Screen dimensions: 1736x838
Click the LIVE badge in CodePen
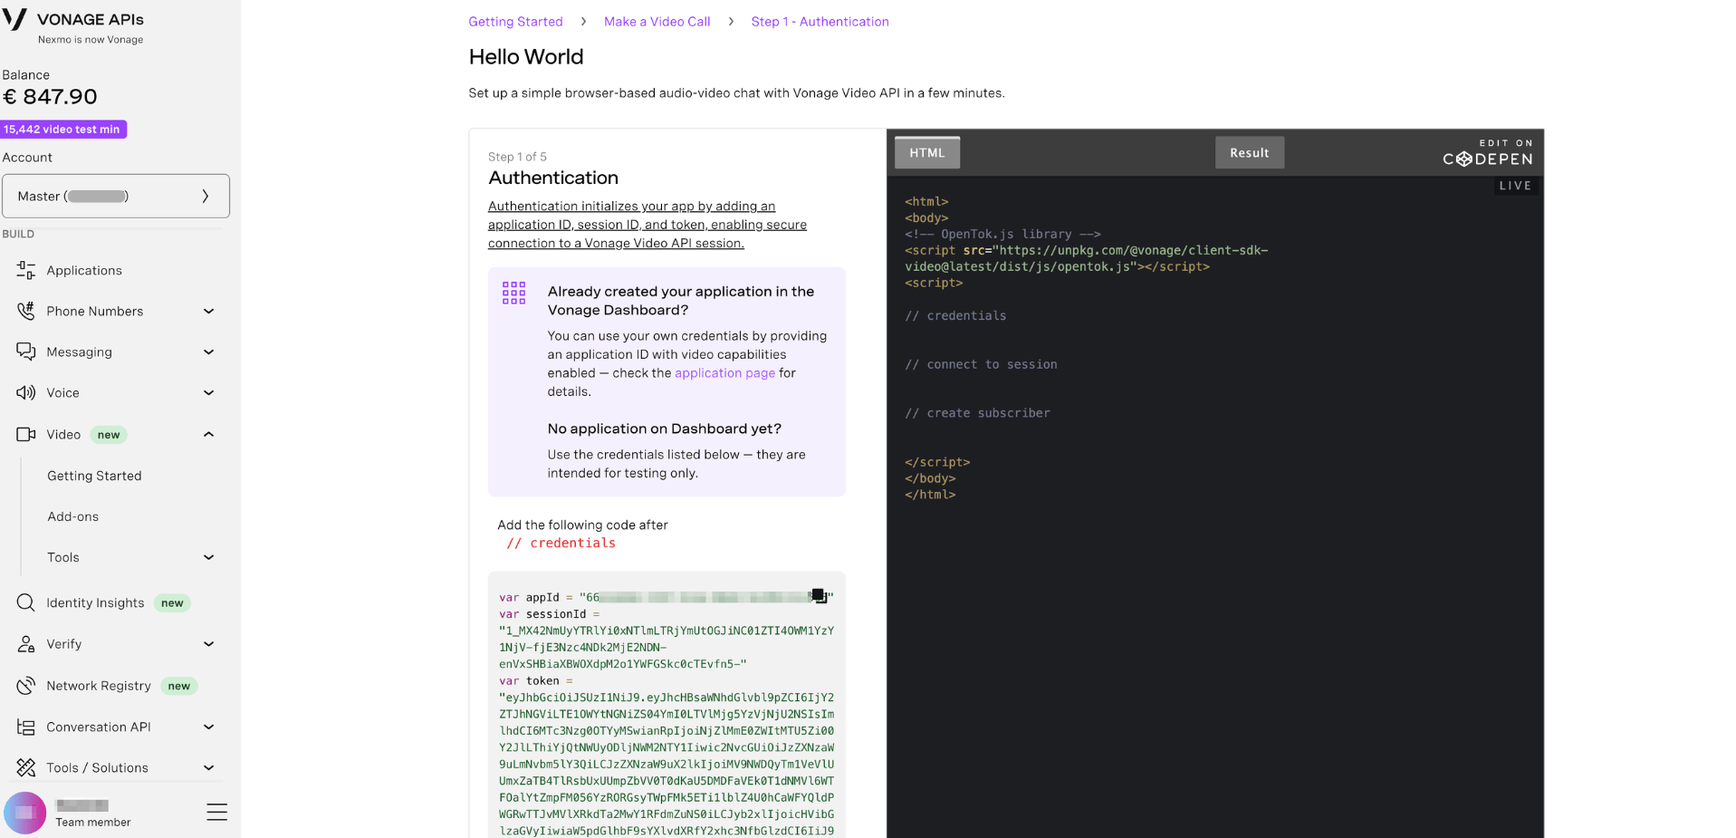click(x=1515, y=186)
